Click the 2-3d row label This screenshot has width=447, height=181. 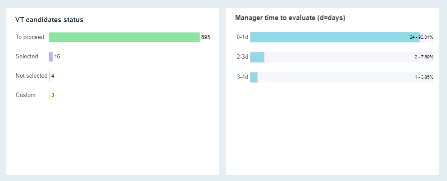tap(242, 57)
